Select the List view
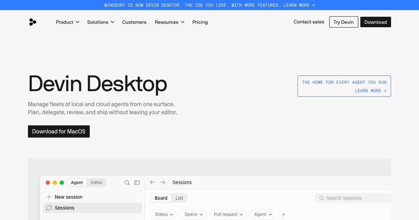The width and height of the screenshot is (419, 220). coord(179,198)
